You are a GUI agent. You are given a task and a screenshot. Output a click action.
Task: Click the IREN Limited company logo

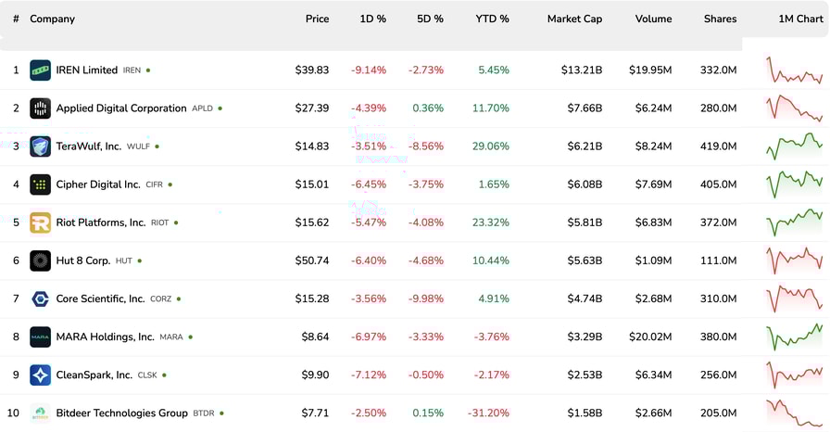point(40,70)
